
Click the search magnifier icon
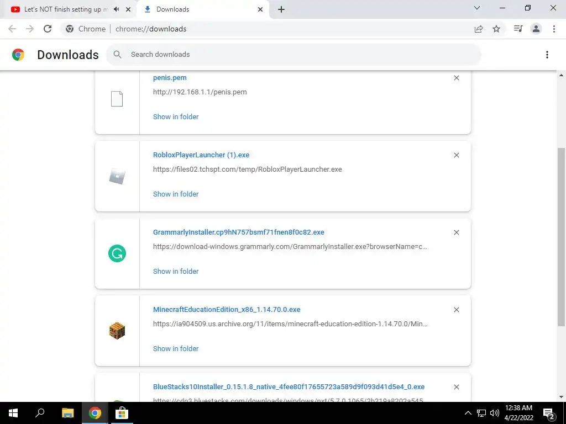(x=117, y=55)
